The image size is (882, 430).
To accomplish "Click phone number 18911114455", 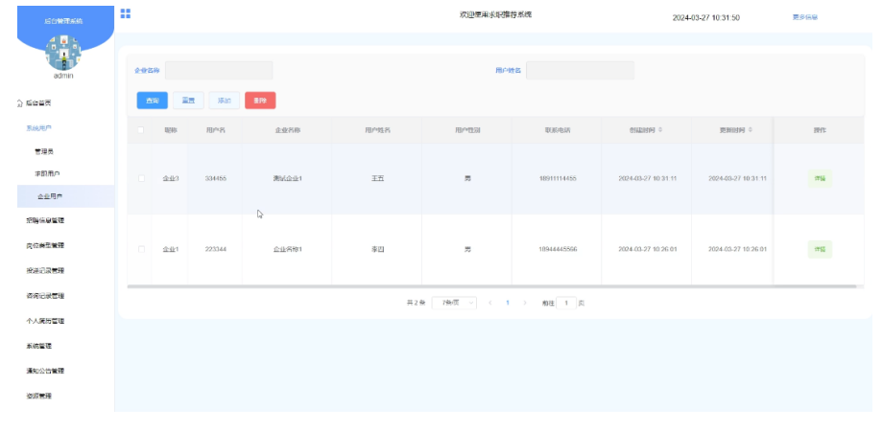I will [x=557, y=178].
